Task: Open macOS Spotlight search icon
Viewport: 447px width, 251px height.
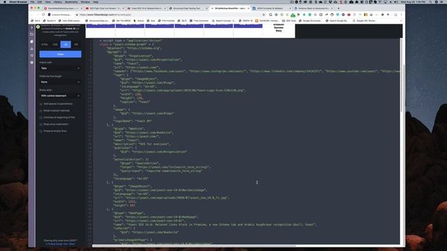Action: click(431, 1)
